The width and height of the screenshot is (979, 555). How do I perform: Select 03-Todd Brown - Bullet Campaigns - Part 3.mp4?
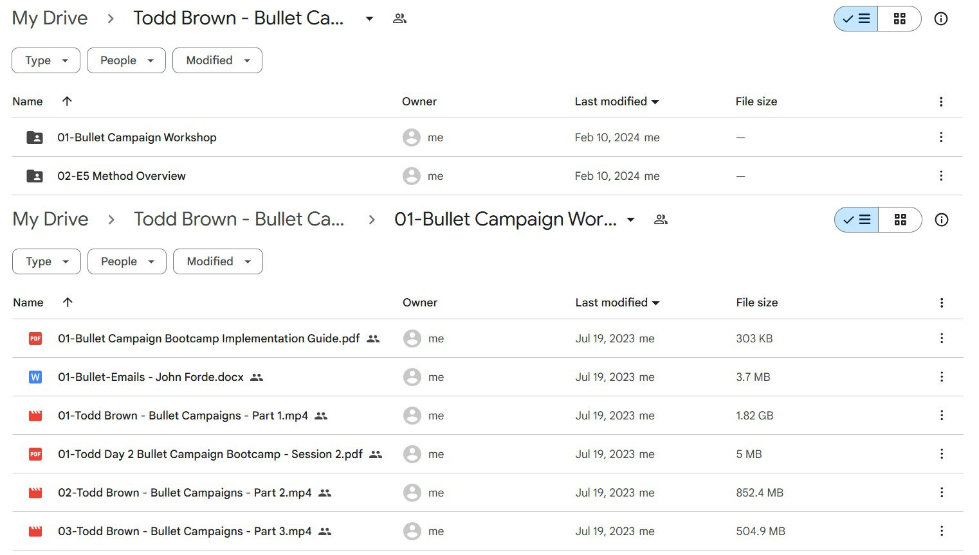pos(185,531)
